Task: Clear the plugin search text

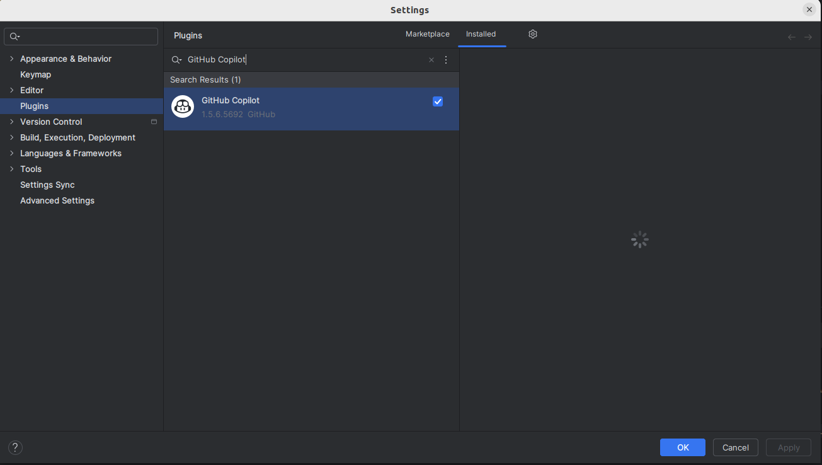Action: (431, 60)
